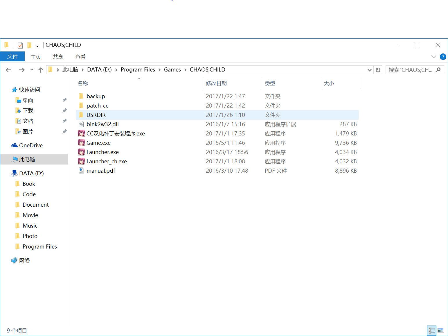Click the PDF 文件 type of manual.pdf
Image resolution: width=448 pixels, height=336 pixels.
276,171
